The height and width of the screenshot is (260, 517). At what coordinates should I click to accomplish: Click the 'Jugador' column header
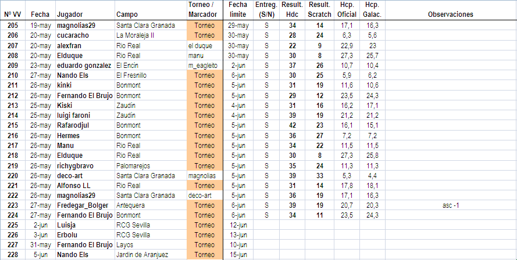70,15
